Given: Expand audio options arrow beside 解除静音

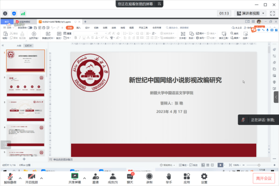Looking at the screenshot, I should [20, 178].
